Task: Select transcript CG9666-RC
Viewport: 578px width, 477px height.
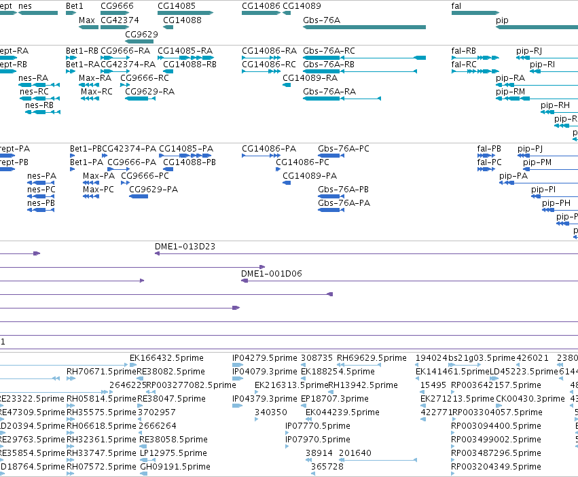Action: coord(145,78)
